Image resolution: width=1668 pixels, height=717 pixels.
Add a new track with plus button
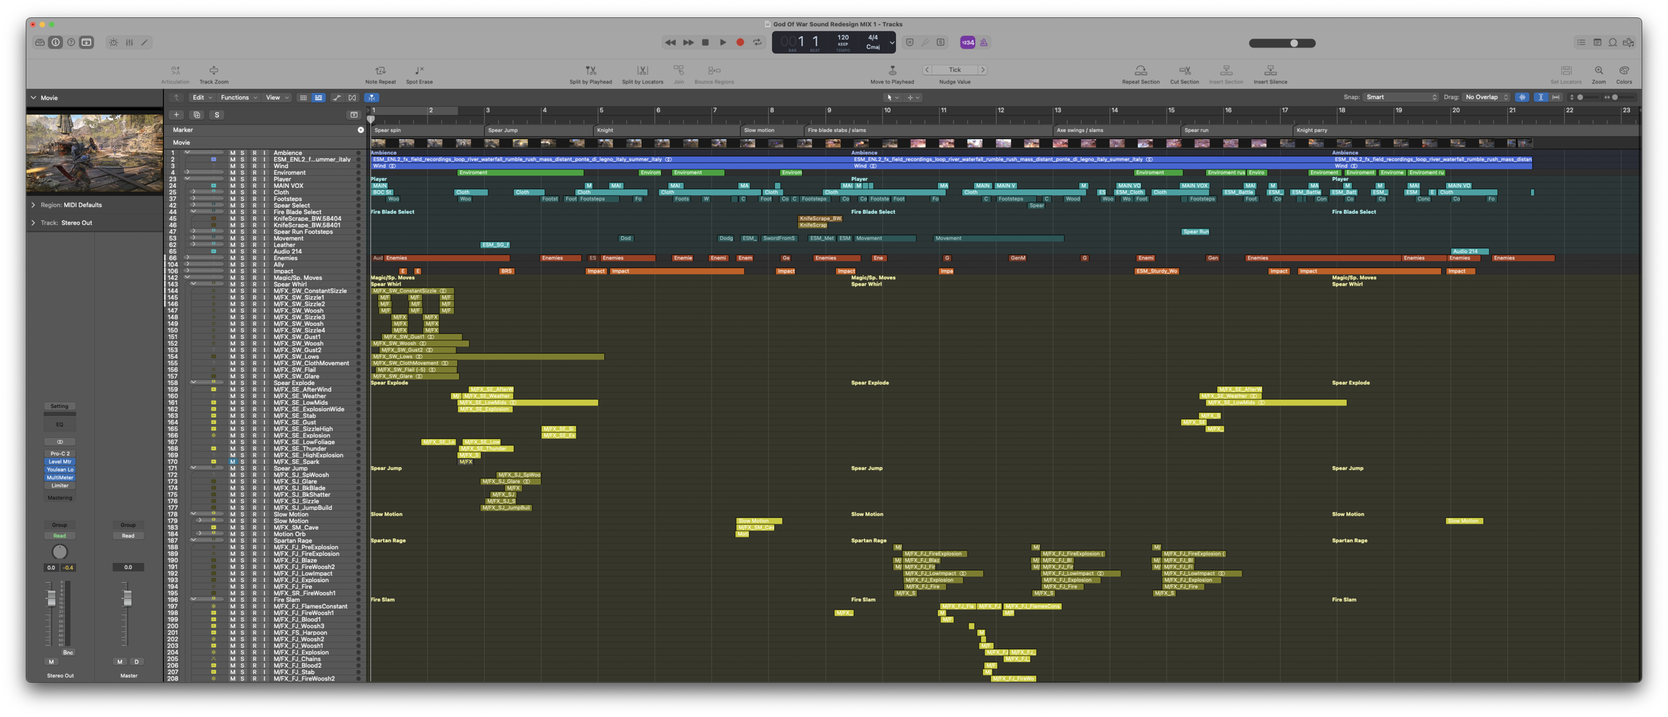pos(176,115)
